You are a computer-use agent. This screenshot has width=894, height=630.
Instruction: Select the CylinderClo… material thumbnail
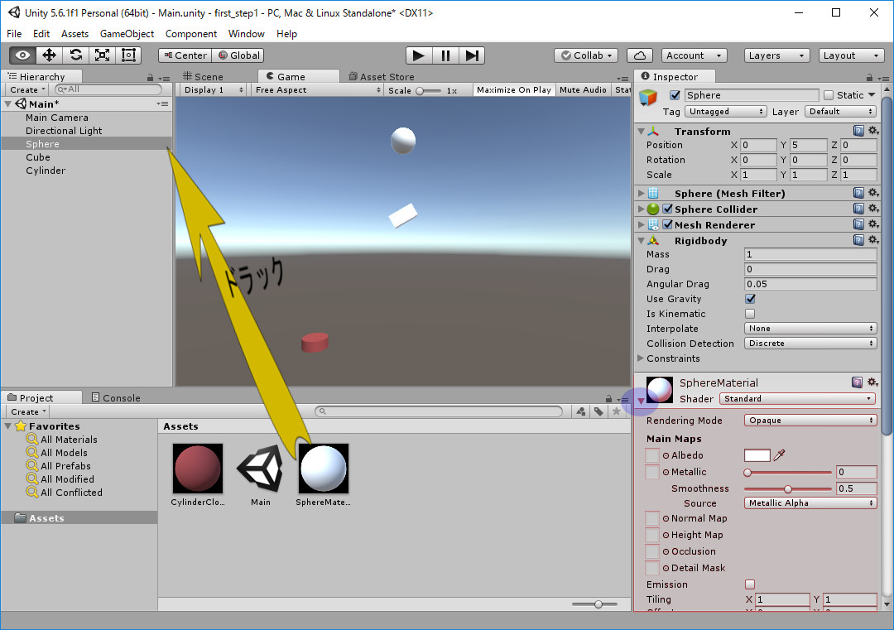tap(197, 469)
